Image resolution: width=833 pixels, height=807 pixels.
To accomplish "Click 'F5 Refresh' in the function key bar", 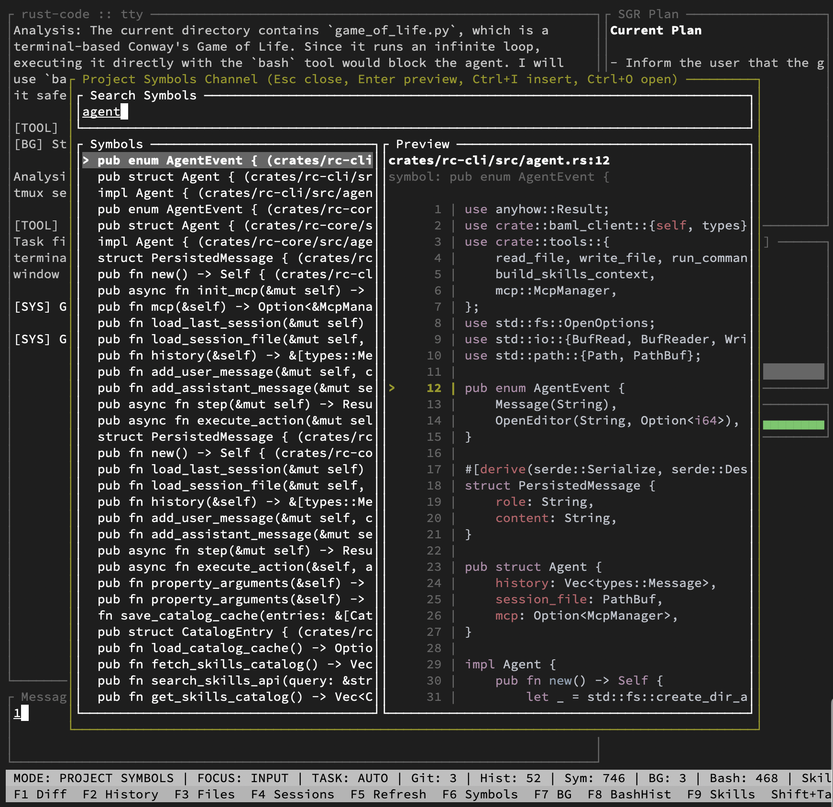I will [388, 795].
